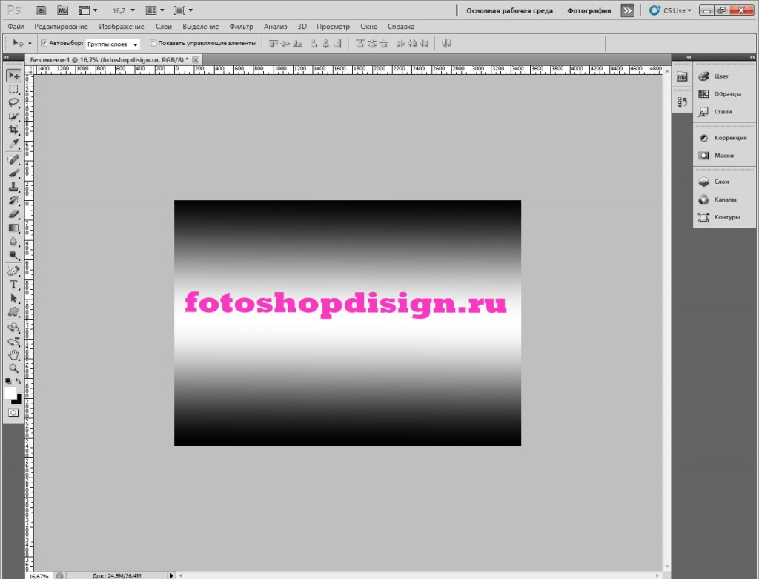This screenshot has width=759, height=579.
Task: Select the Path Selection tool
Action: pyautogui.click(x=13, y=298)
